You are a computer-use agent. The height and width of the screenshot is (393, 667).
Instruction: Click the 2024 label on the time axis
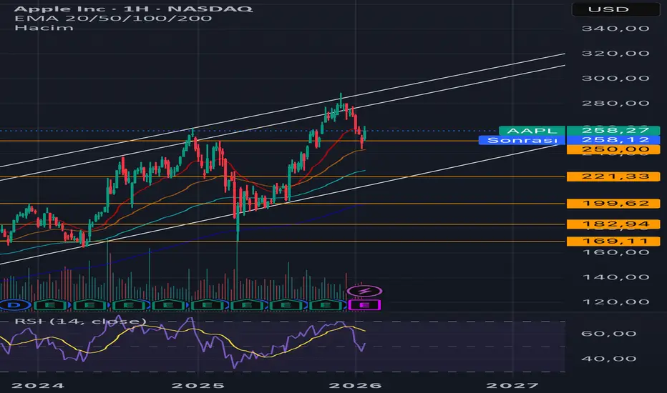(x=37, y=385)
